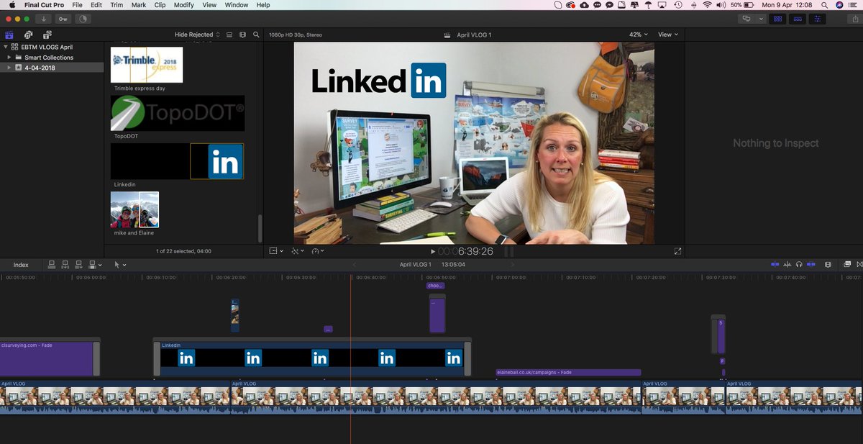The height and width of the screenshot is (444, 863).
Task: Append selected clip to storyline
Action: coord(77,265)
